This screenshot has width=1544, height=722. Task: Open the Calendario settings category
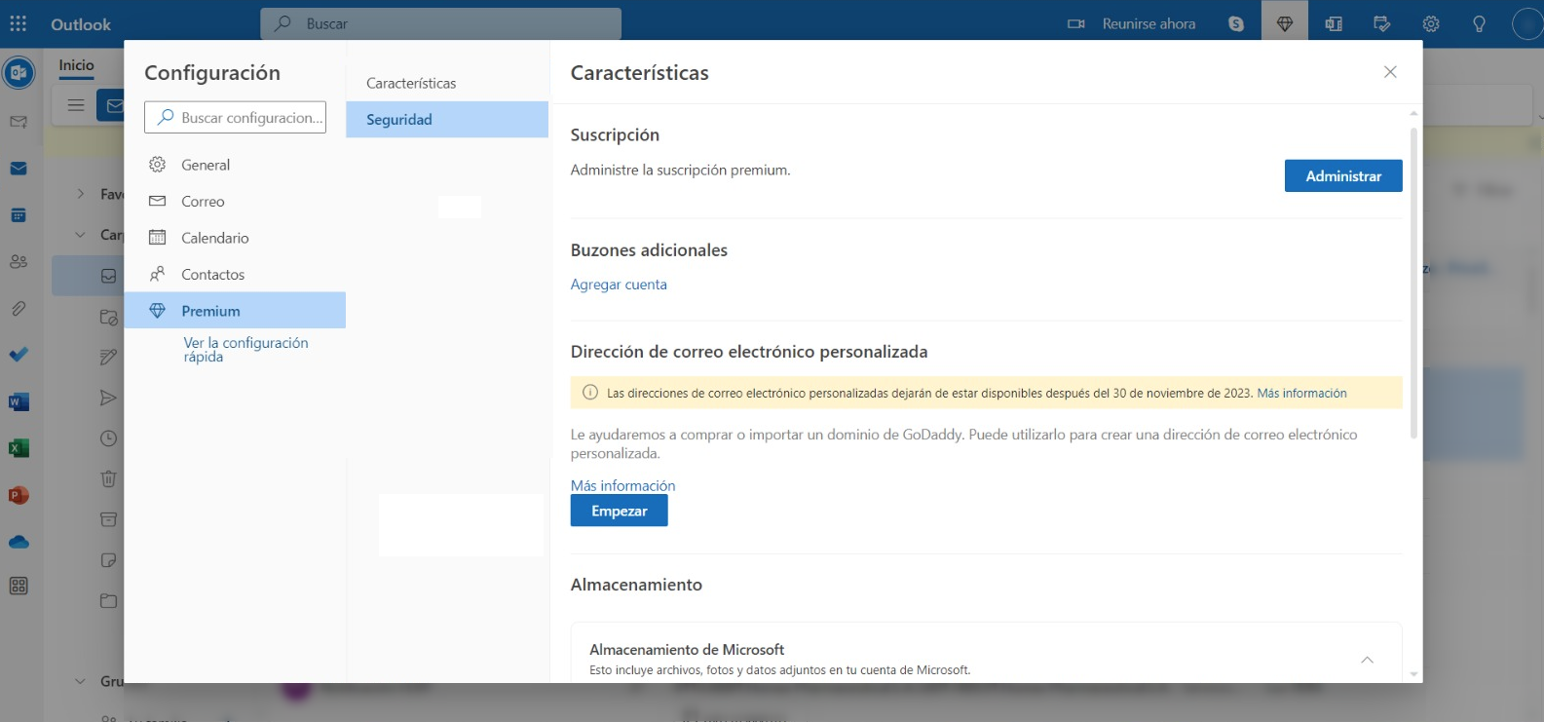point(214,238)
